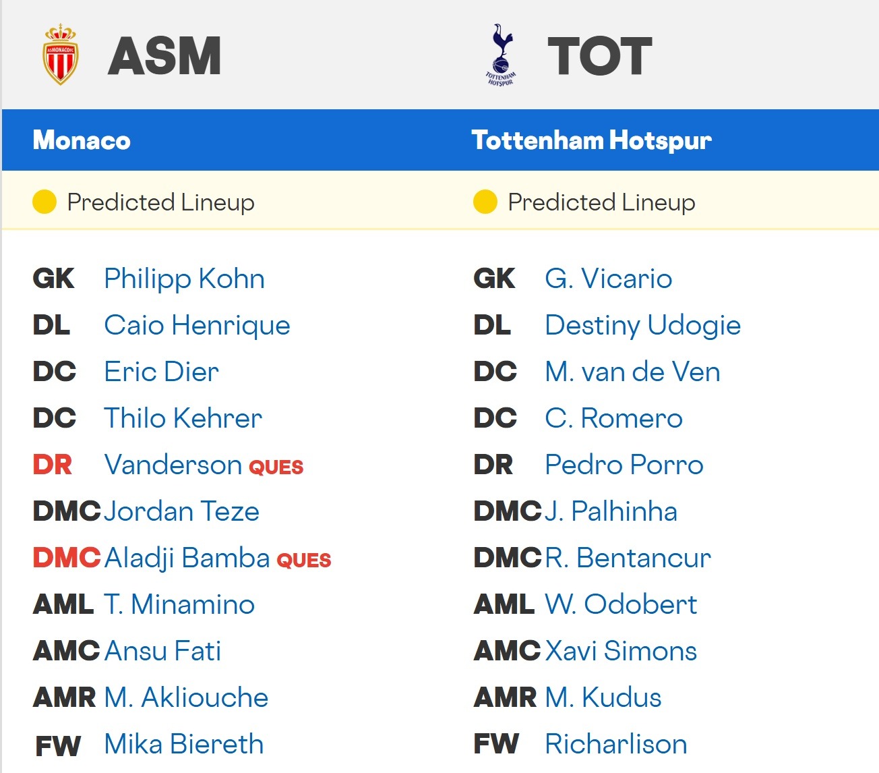Open M. van de Ven profile
Screen dimensions: 879x773
pyautogui.click(x=632, y=372)
